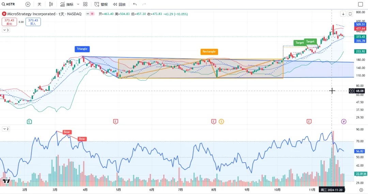Open the candlestick chart type icon
This screenshot has width=368, height=194.
point(51,4)
